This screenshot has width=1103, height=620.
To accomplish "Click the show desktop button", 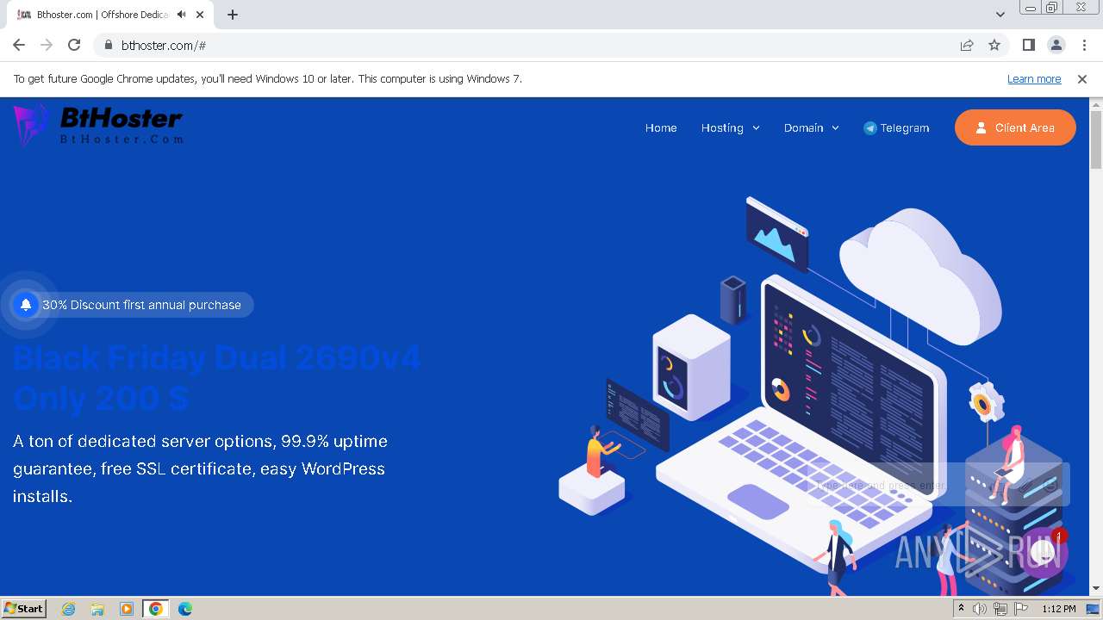I will click(1093, 609).
